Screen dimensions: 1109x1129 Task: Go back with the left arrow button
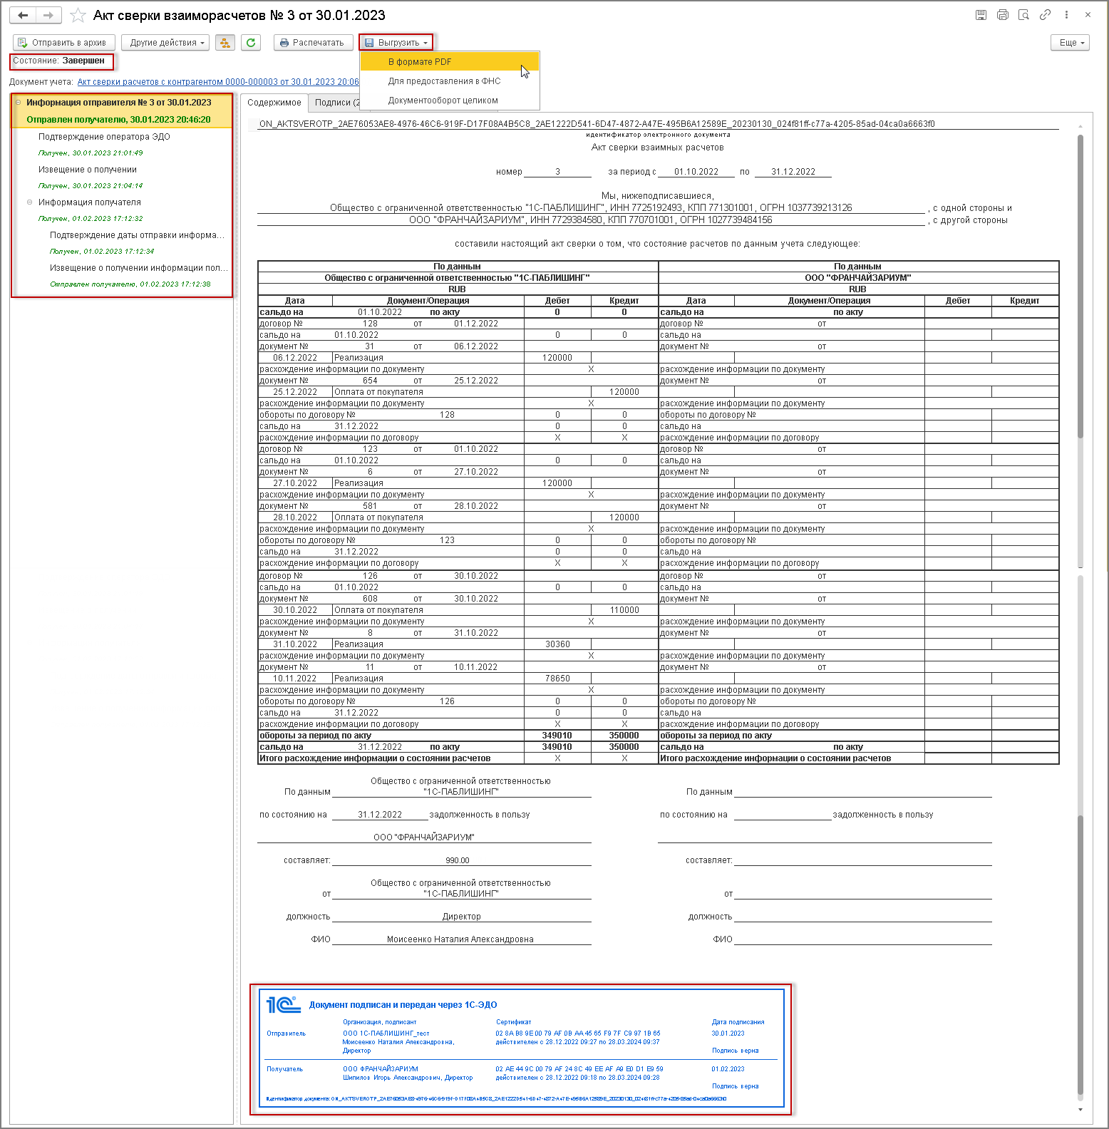(23, 15)
